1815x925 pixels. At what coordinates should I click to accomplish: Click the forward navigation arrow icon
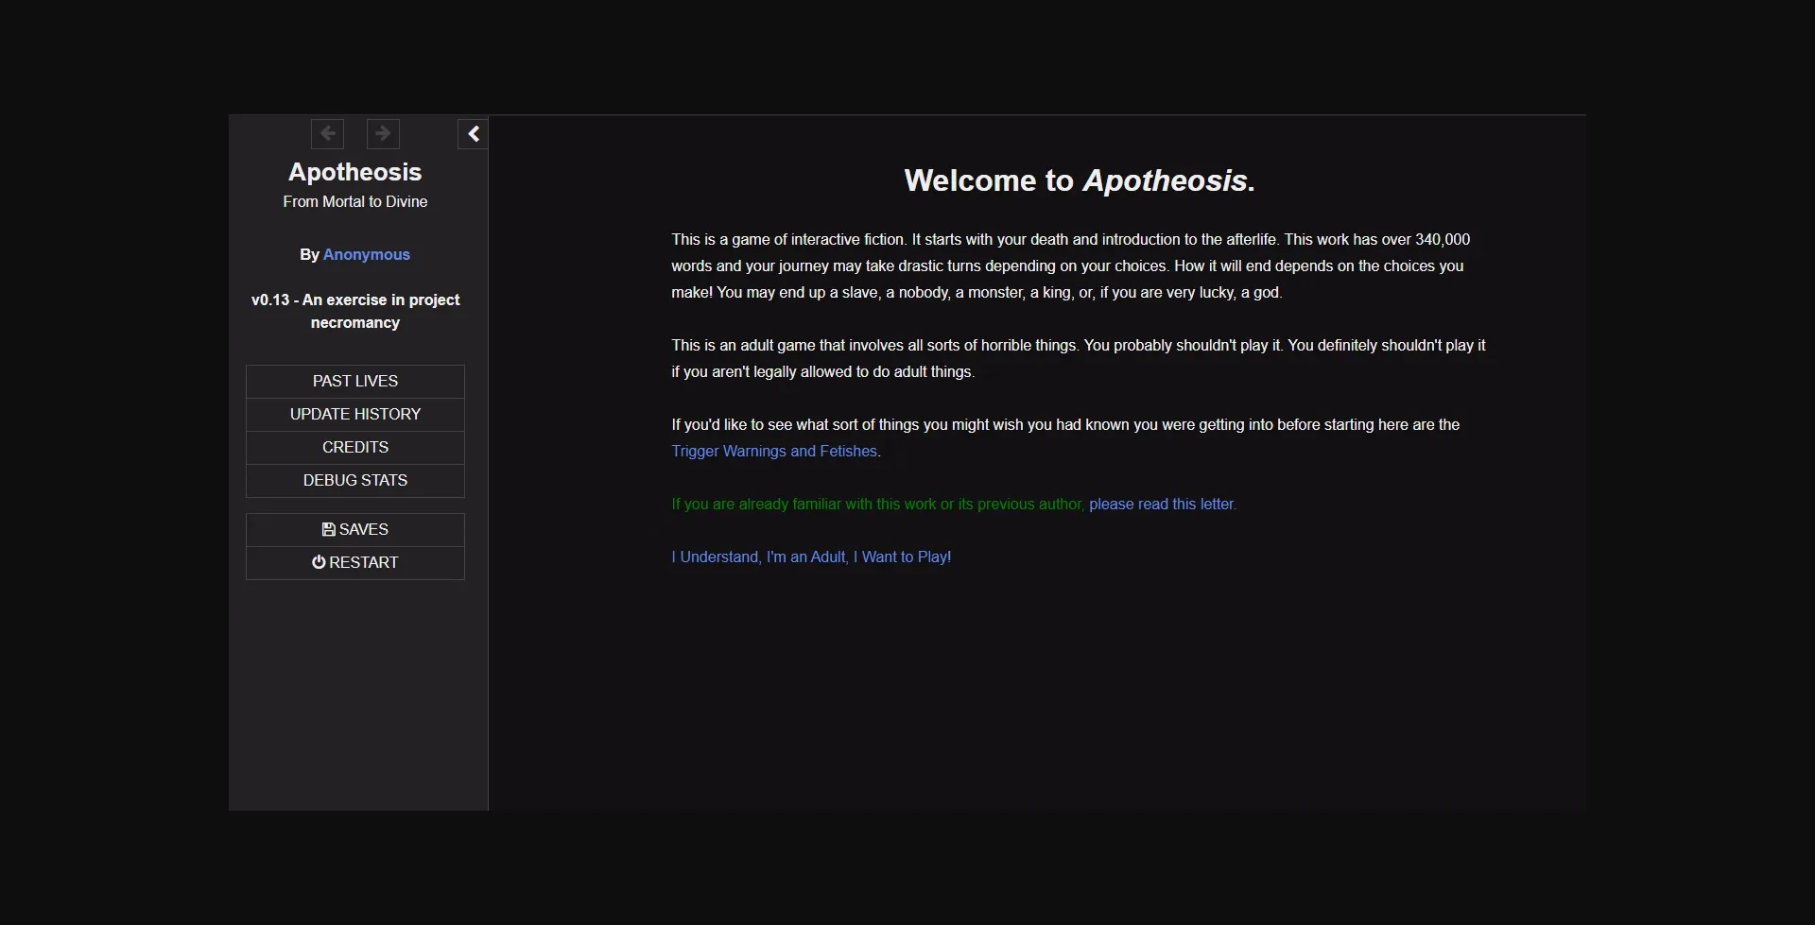pos(383,133)
